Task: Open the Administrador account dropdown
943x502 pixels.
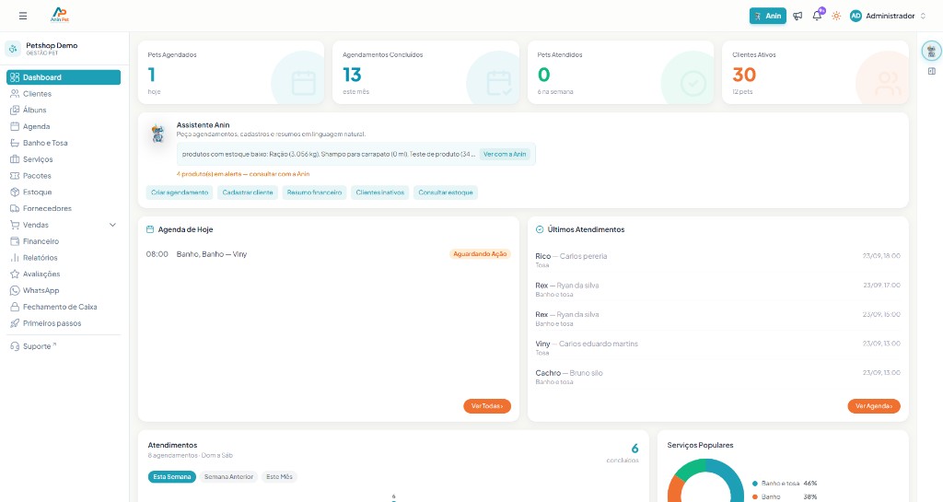Action: click(x=888, y=17)
